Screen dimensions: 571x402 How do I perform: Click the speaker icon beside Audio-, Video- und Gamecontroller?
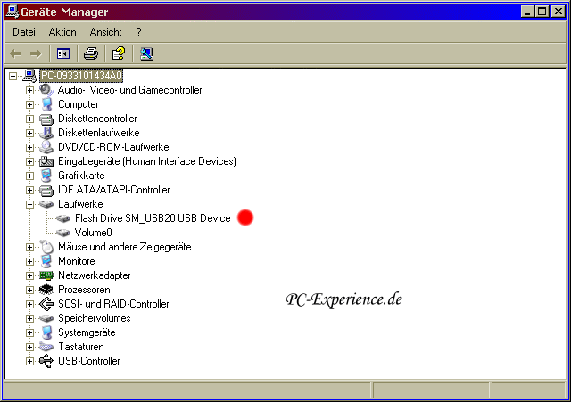click(x=46, y=90)
